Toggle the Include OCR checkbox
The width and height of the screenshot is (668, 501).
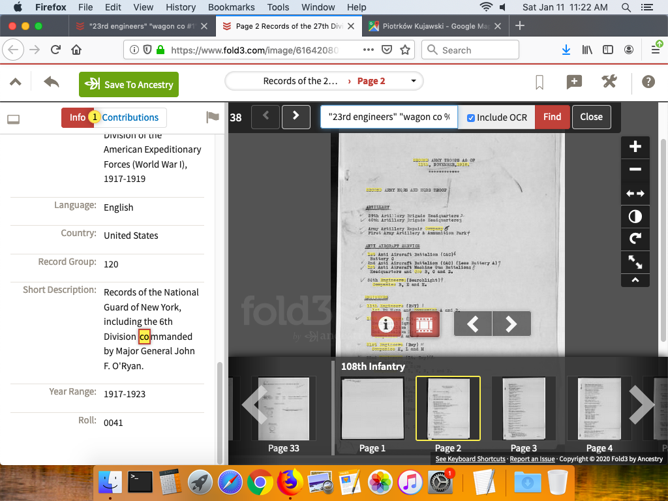471,117
